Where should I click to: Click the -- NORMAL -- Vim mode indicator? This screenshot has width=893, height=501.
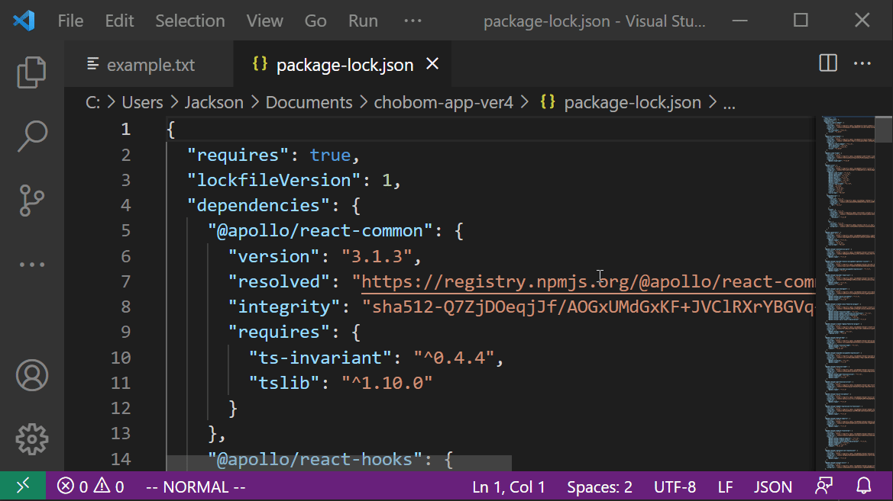[196, 487]
